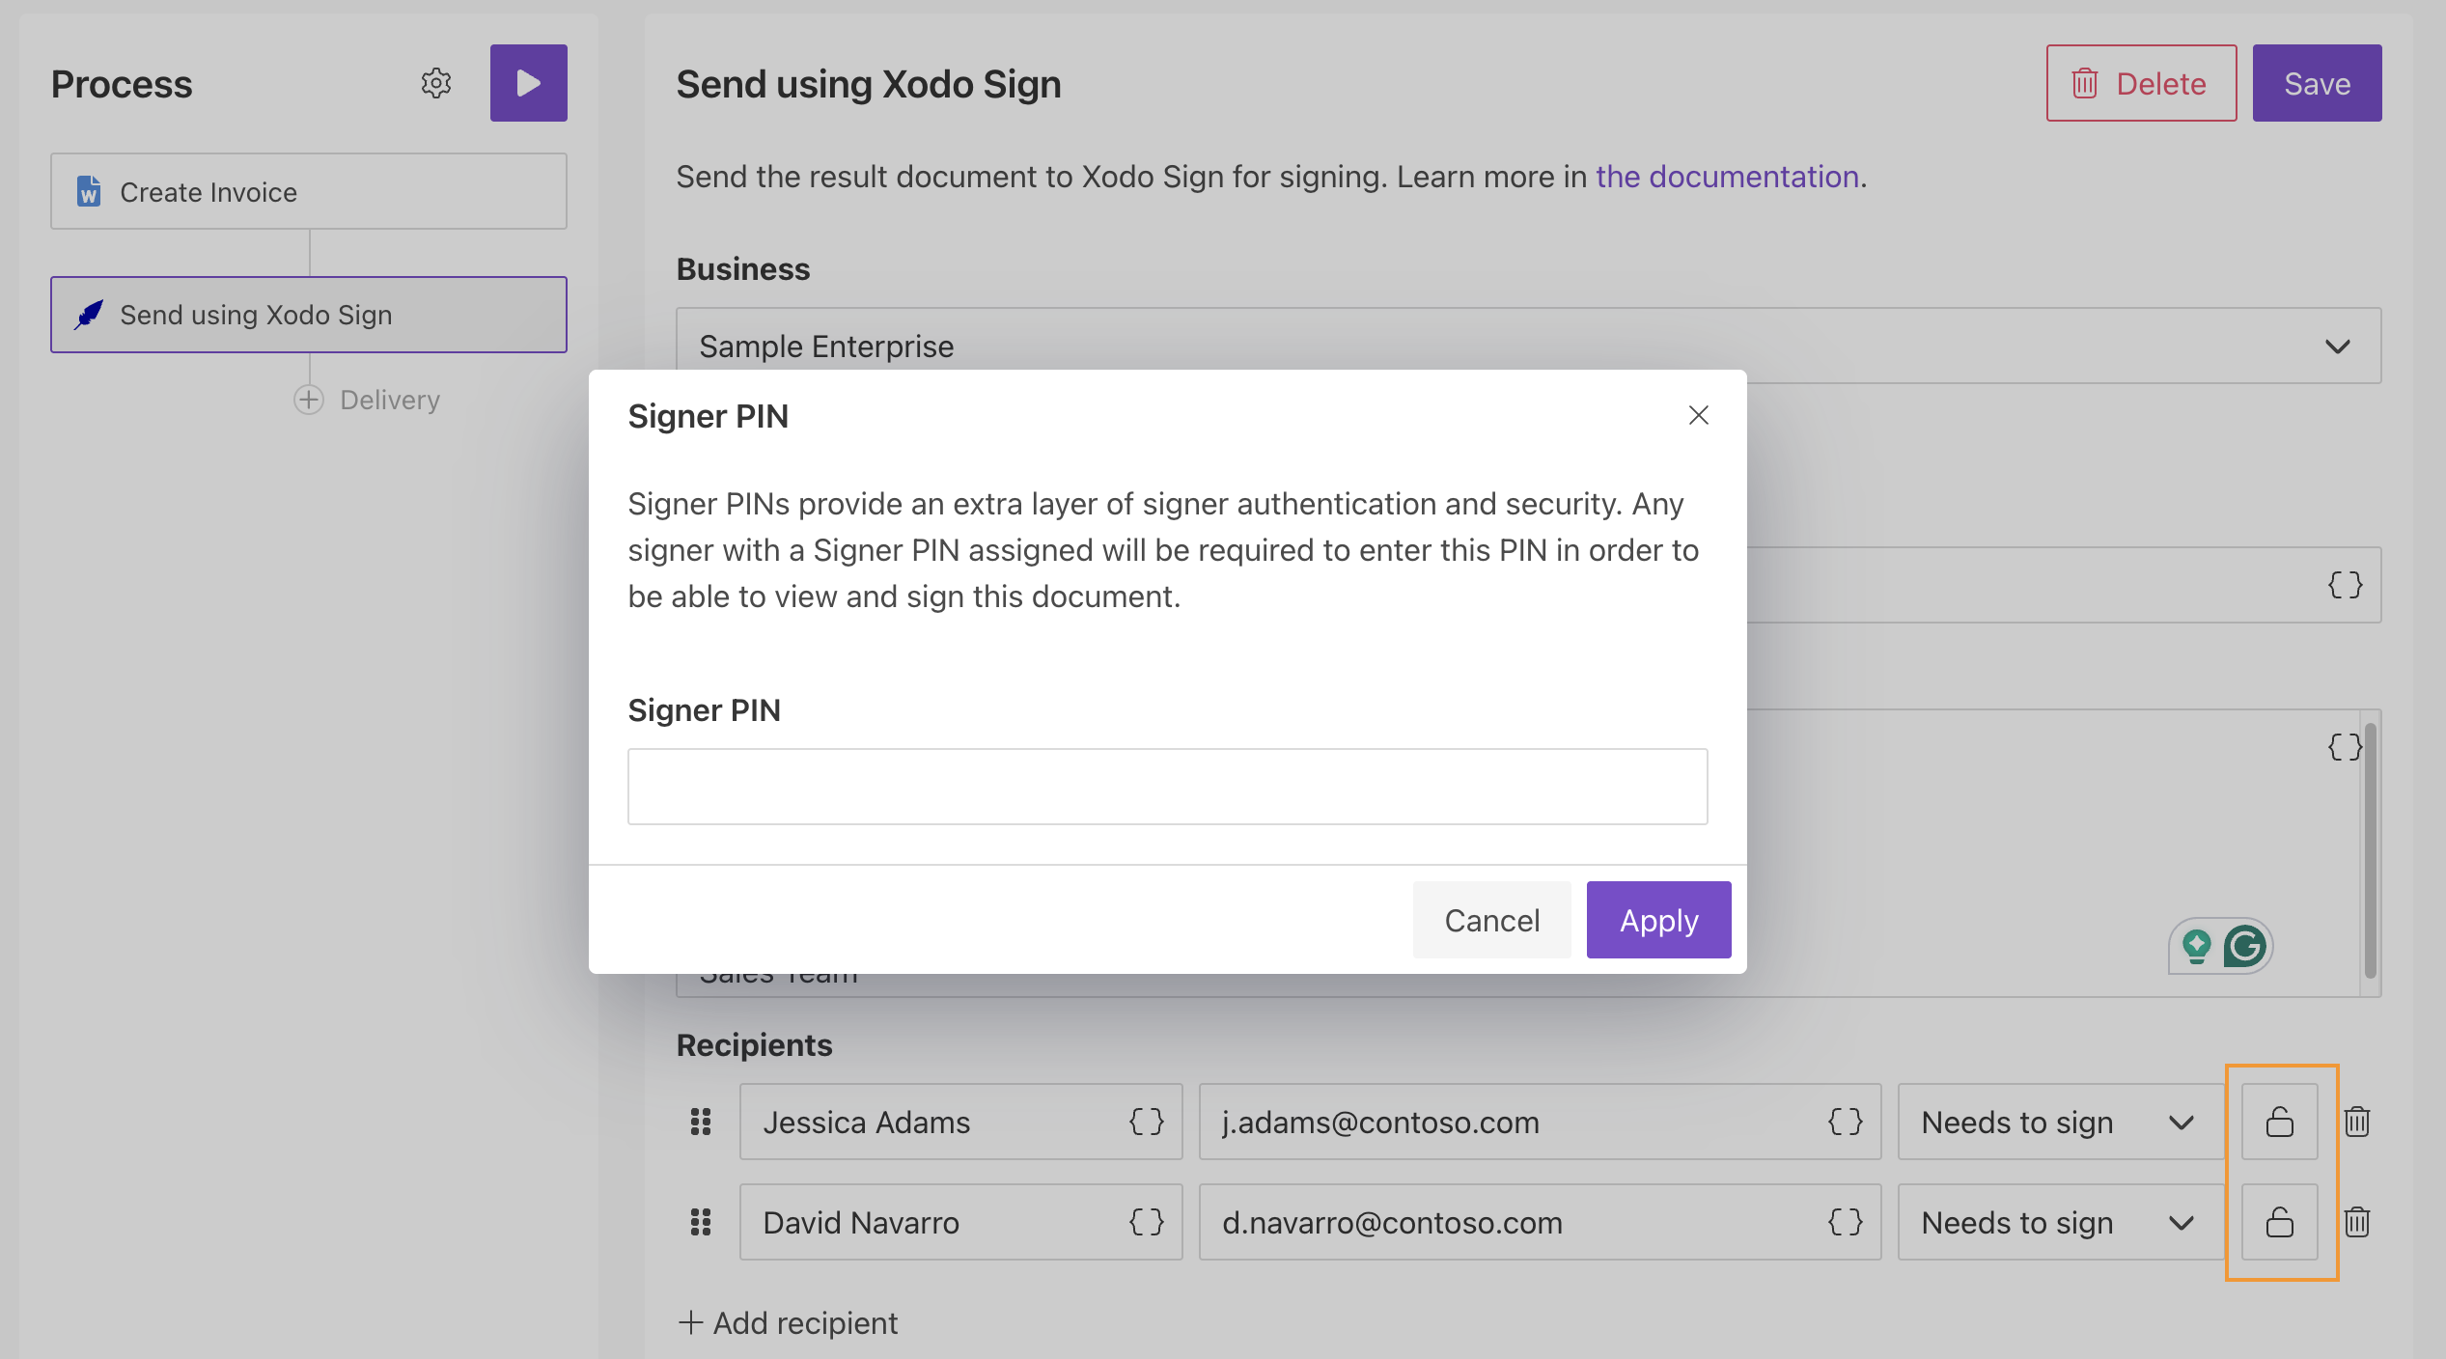
Task: Expand the Business dropdown
Action: click(x=1528, y=346)
